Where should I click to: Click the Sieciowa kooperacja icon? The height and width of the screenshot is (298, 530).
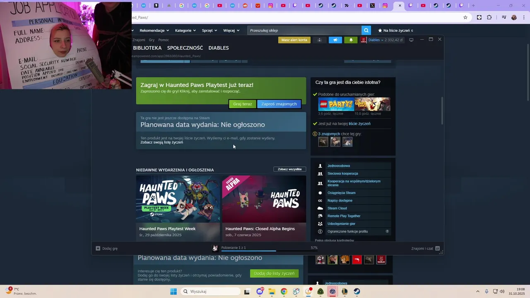pos(320,173)
